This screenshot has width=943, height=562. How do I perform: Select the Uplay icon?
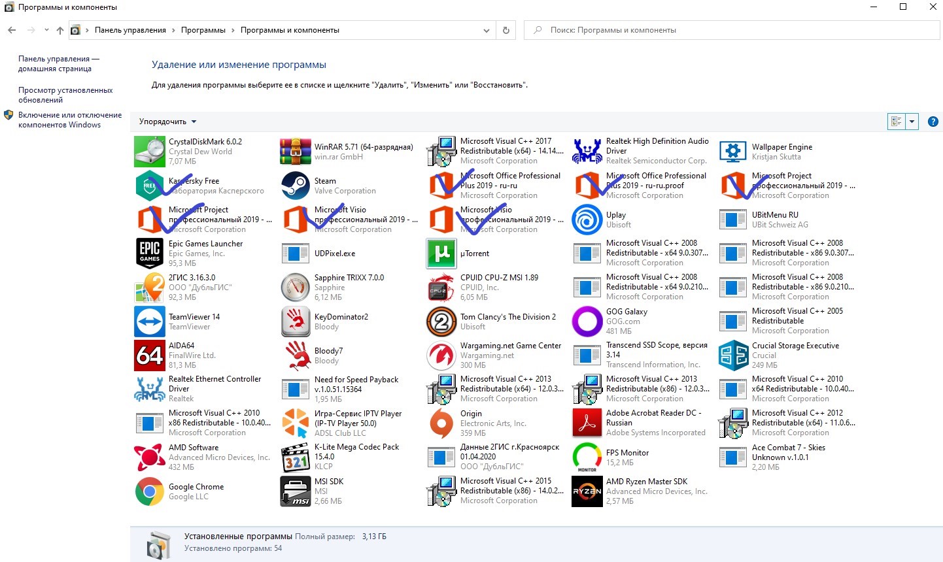pyautogui.click(x=587, y=220)
